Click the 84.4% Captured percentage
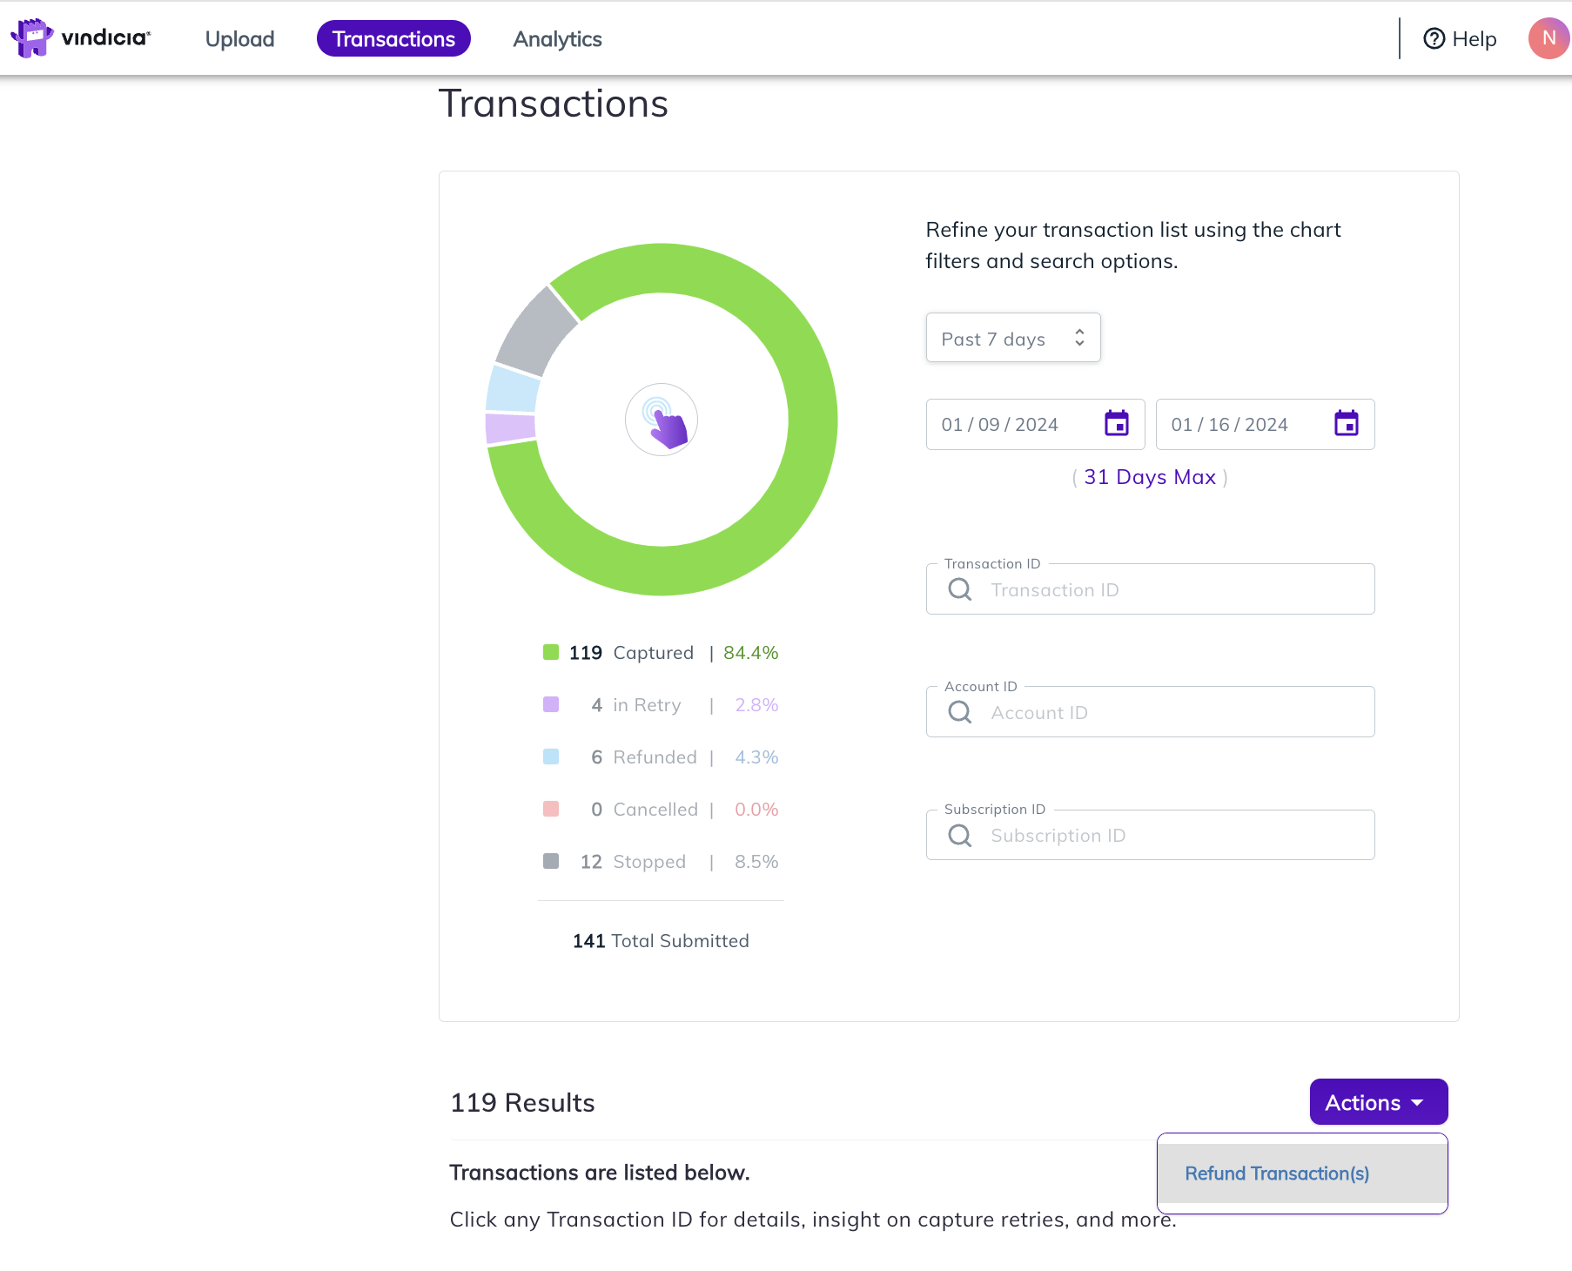Viewport: 1572px width, 1271px height. (750, 653)
